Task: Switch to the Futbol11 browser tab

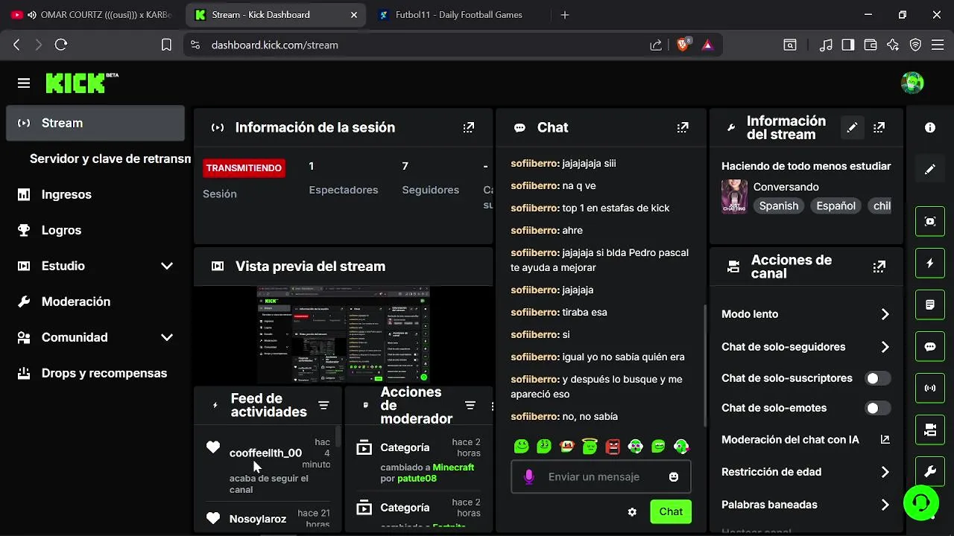Action: (x=459, y=15)
